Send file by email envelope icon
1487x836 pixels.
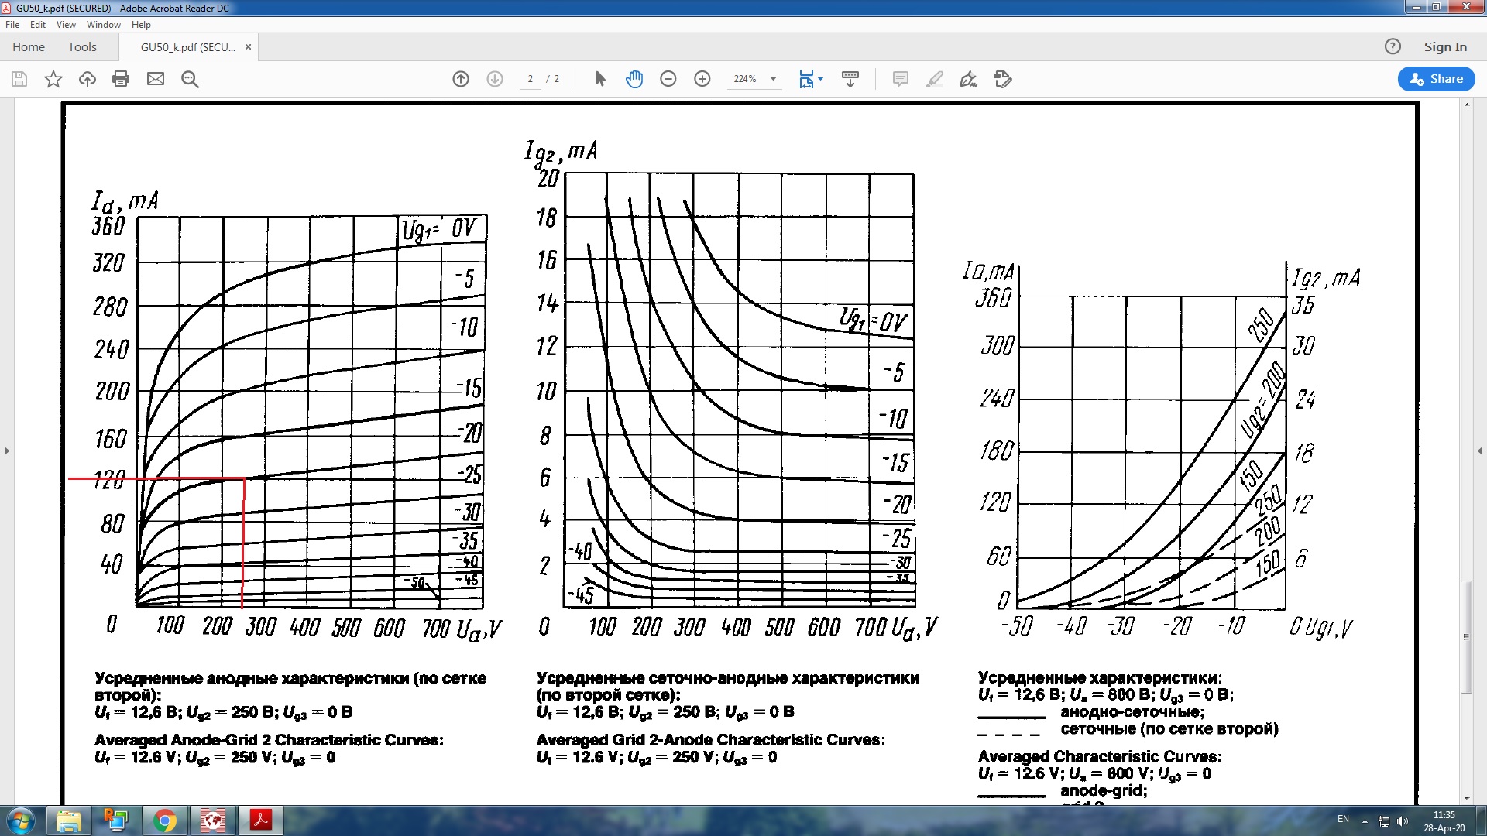coord(156,79)
